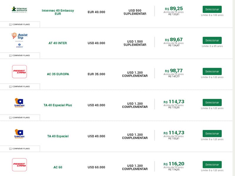Click the R$ 114,73 price of TA 40 Especial
Screen dimensions: 235x176
pos(174,133)
